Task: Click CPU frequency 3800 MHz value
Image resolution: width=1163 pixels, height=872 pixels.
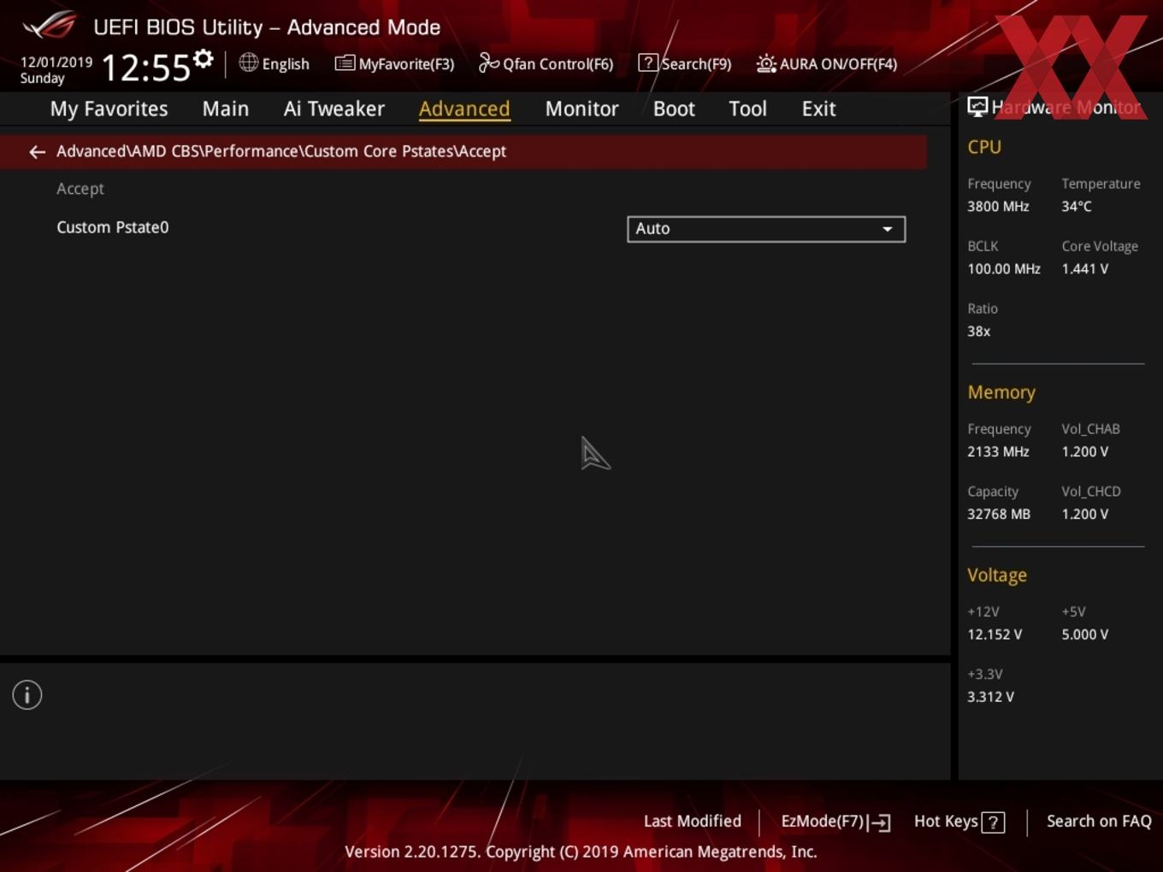Action: pos(998,206)
